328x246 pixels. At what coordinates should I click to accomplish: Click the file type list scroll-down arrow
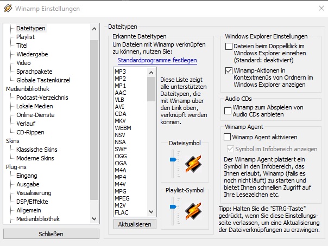click(152, 212)
